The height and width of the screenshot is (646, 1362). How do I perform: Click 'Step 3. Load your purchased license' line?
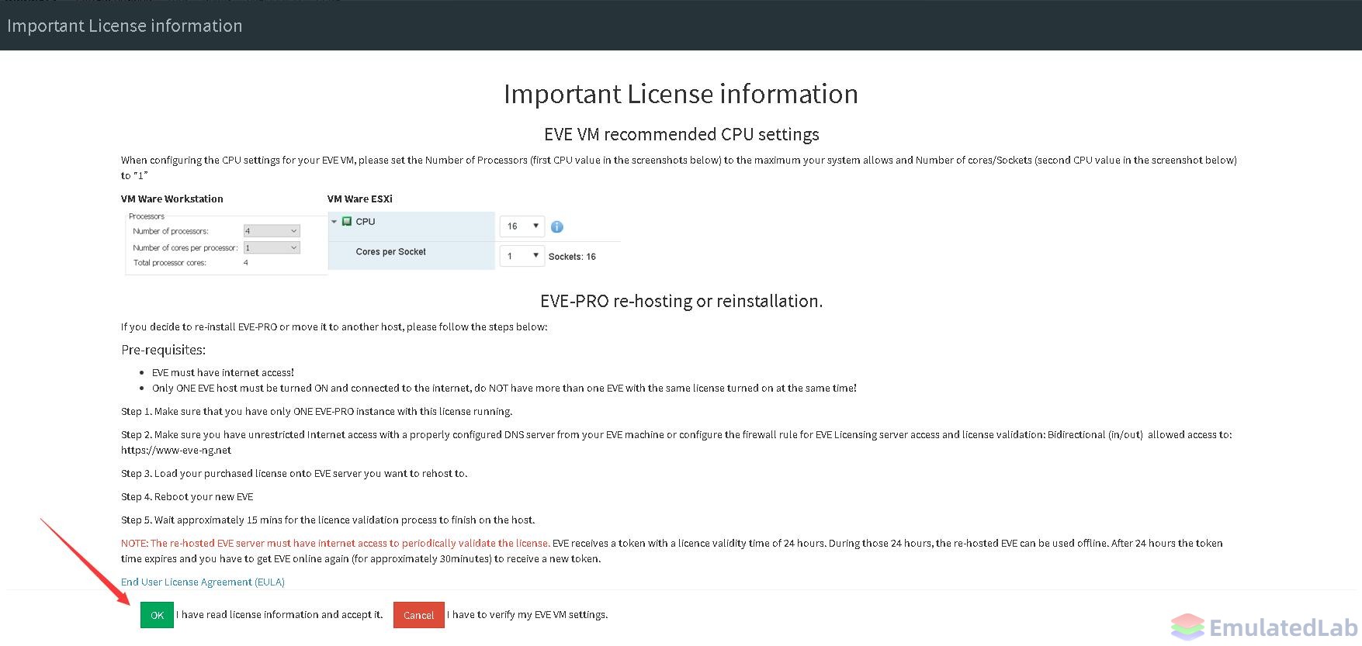(x=294, y=473)
